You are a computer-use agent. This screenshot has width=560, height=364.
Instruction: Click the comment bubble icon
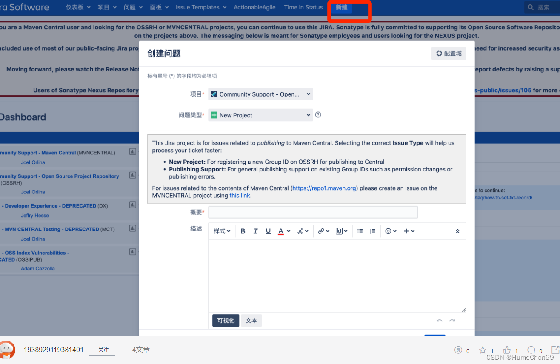tap(531, 350)
